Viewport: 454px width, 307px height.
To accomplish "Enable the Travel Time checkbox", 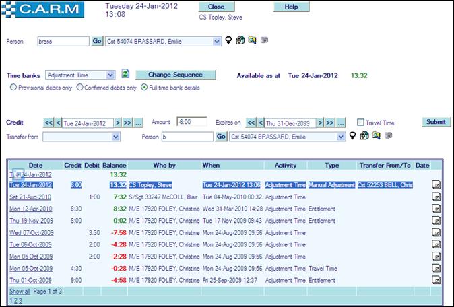I will pos(361,123).
